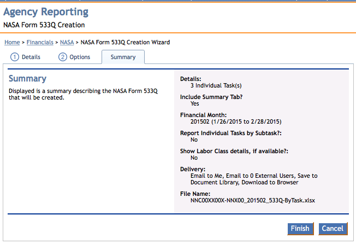Click the Creation Wizard breadcrumb text
The width and height of the screenshot is (356, 244).
coord(125,42)
